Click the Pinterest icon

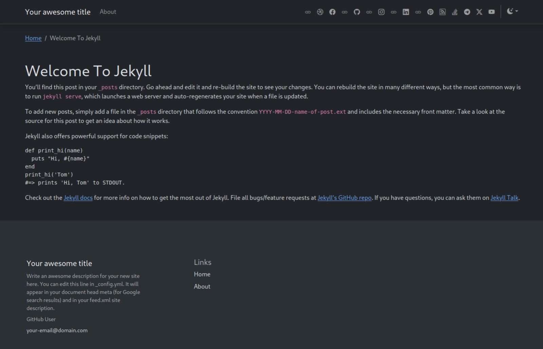point(430,12)
